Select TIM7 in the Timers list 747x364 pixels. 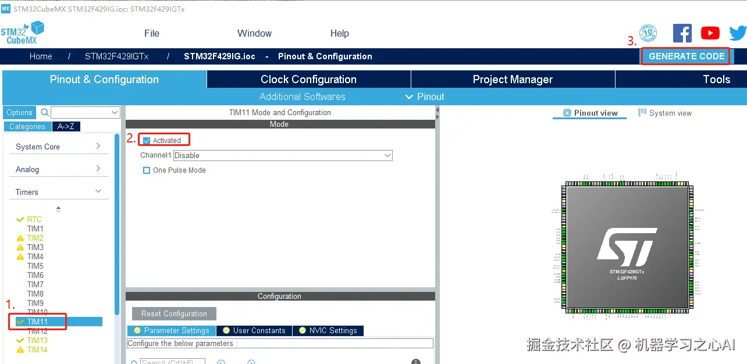[35, 284]
